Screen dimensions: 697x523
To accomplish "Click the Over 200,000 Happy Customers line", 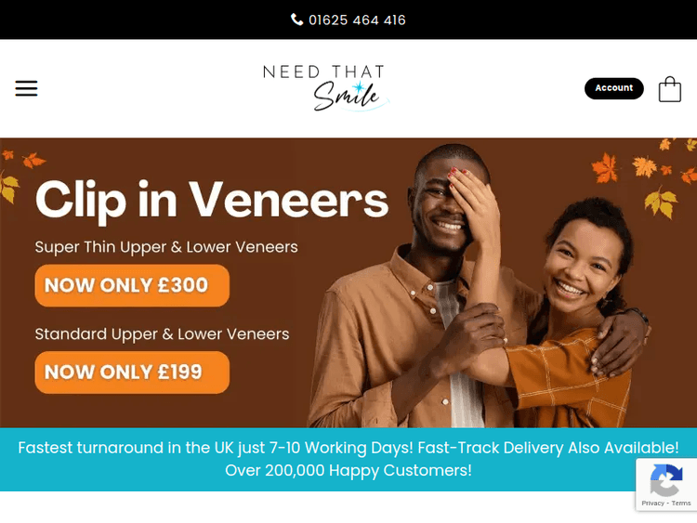I will (348, 470).
